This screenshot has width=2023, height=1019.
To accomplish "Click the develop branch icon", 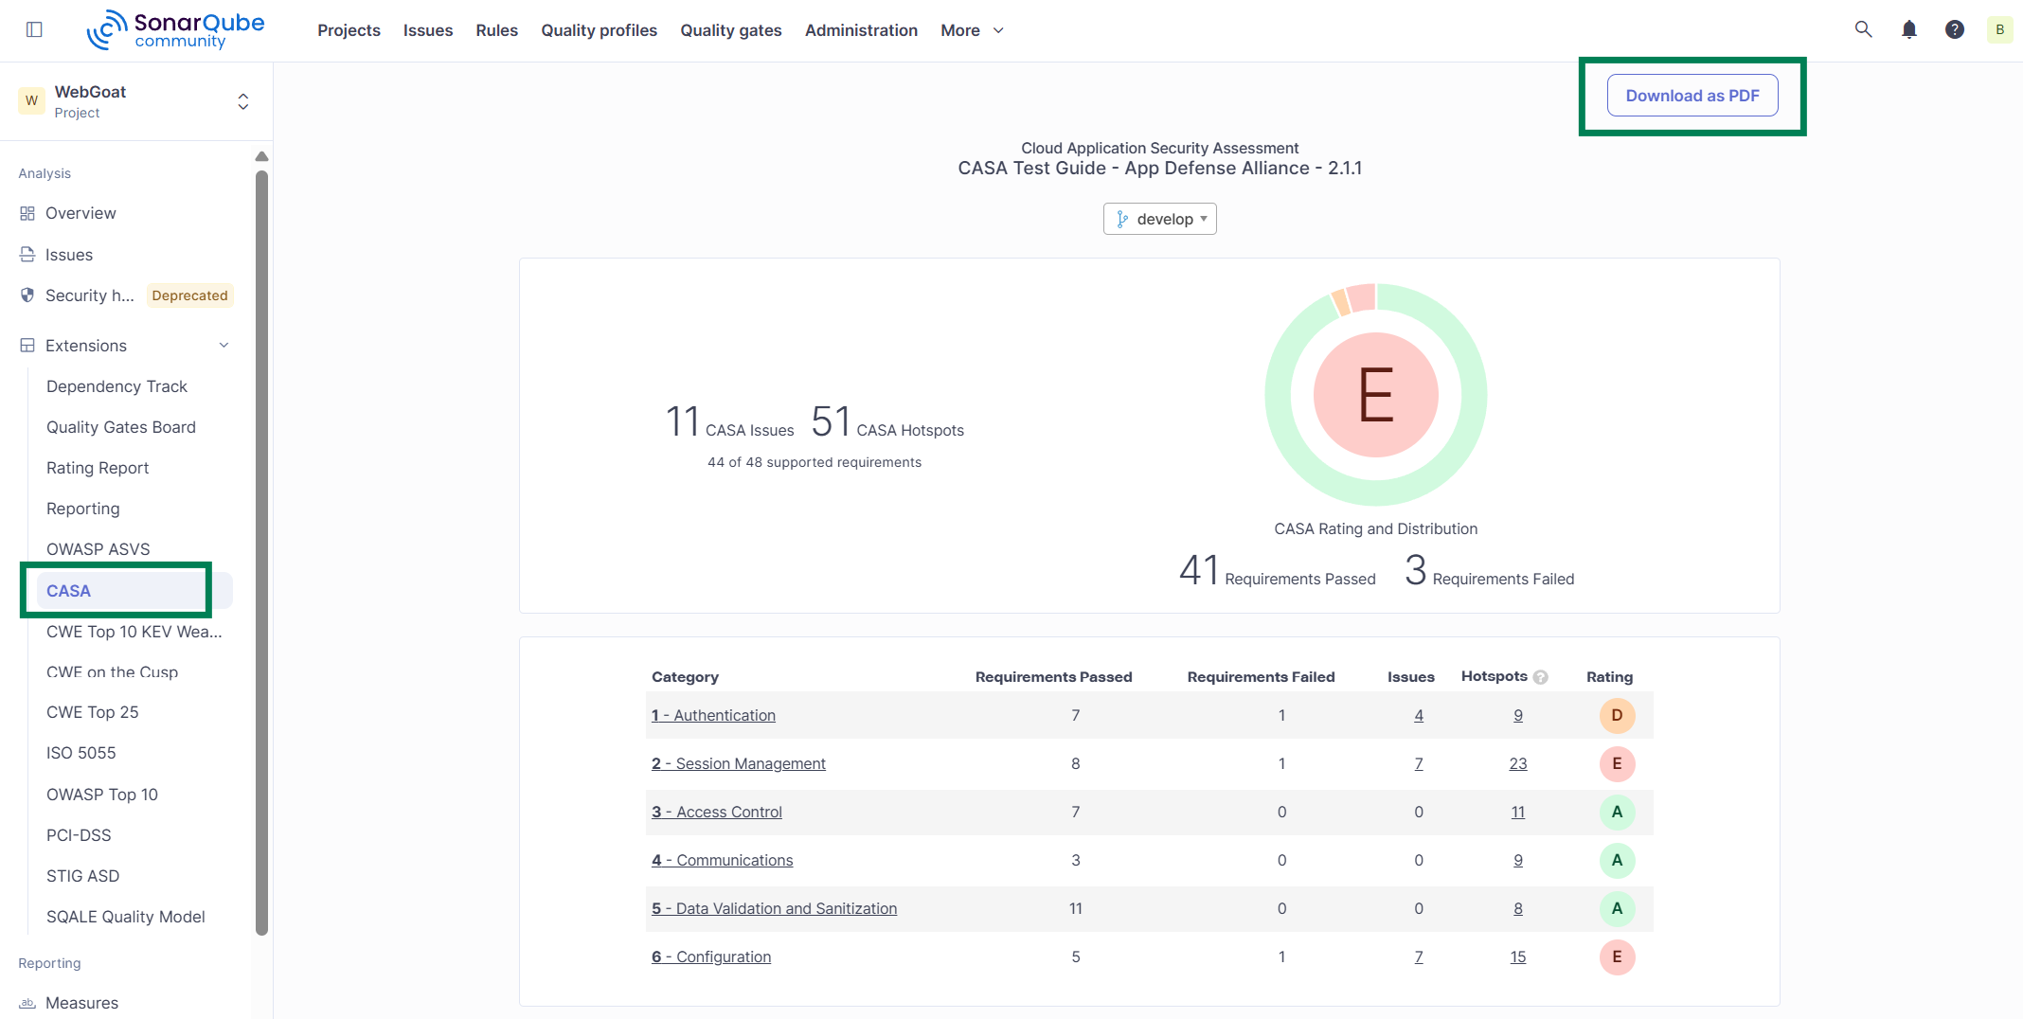I will tap(1122, 219).
